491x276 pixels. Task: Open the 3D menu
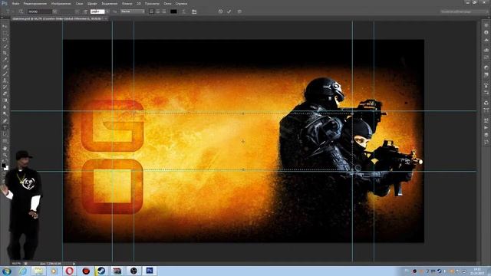point(139,3)
